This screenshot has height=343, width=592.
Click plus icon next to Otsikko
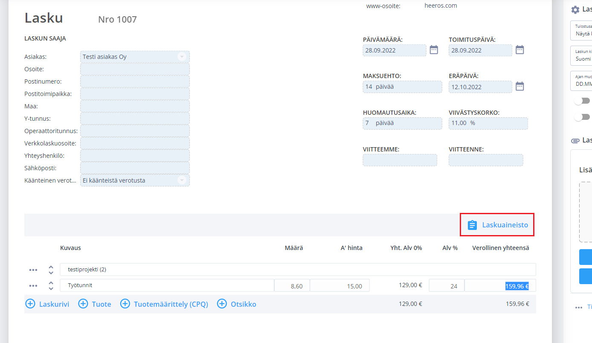[x=222, y=304]
